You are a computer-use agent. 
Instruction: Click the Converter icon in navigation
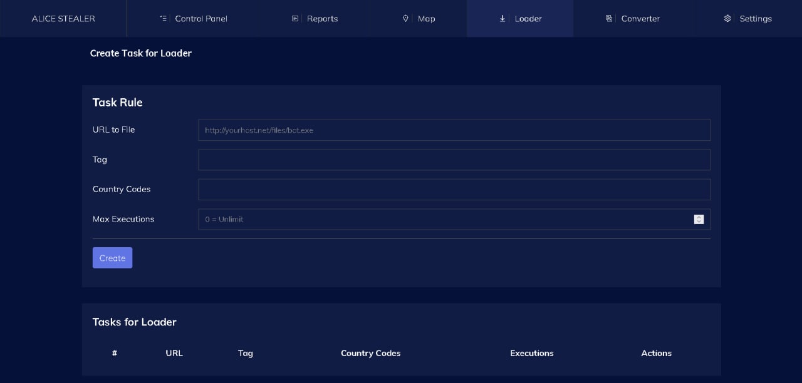[x=609, y=19]
